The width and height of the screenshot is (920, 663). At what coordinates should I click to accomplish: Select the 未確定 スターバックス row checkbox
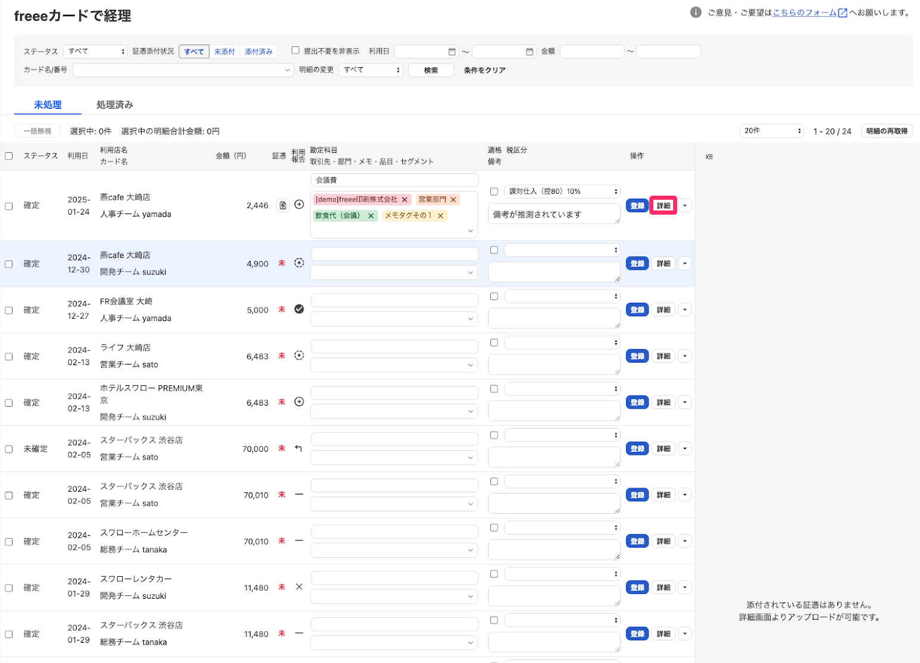(9, 450)
